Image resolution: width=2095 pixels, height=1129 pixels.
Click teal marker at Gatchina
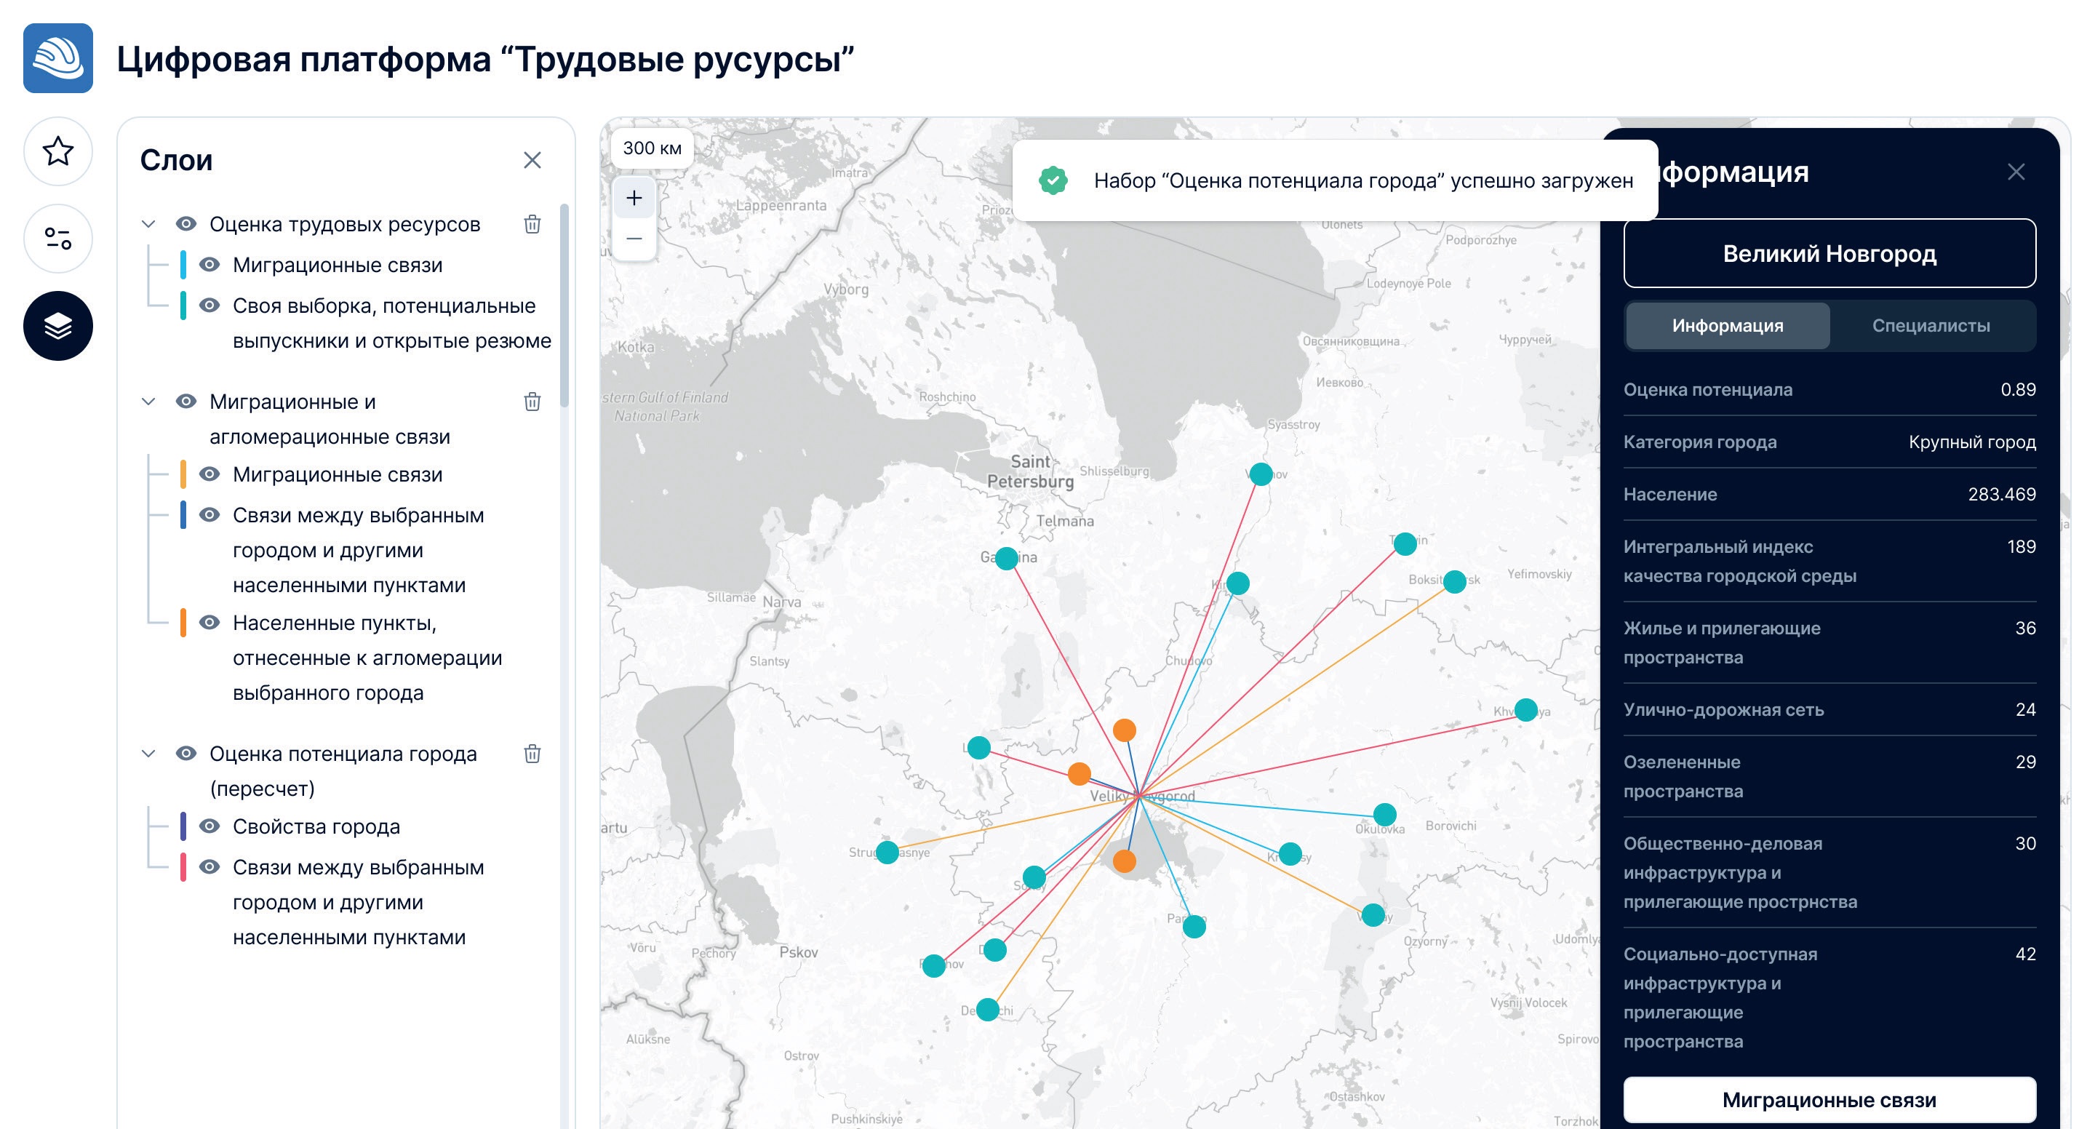(x=1007, y=558)
